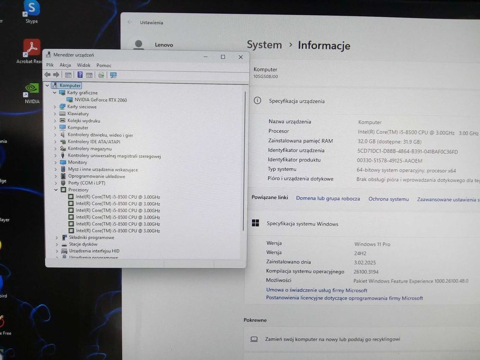Expand the Kontrolery magazynu node
Image resolution: width=480 pixels, height=360 pixels.
pyautogui.click(x=55, y=149)
